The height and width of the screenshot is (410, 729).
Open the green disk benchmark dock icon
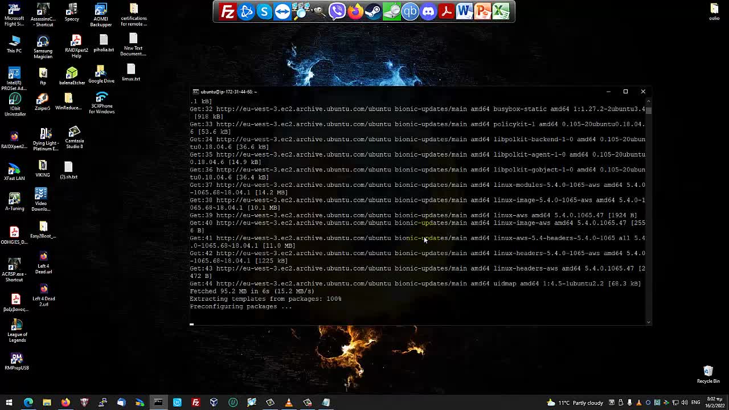[x=392, y=11]
